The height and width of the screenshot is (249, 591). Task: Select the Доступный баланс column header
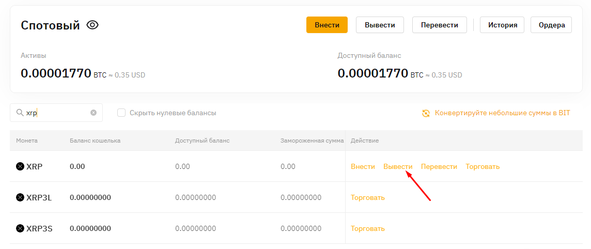click(203, 141)
